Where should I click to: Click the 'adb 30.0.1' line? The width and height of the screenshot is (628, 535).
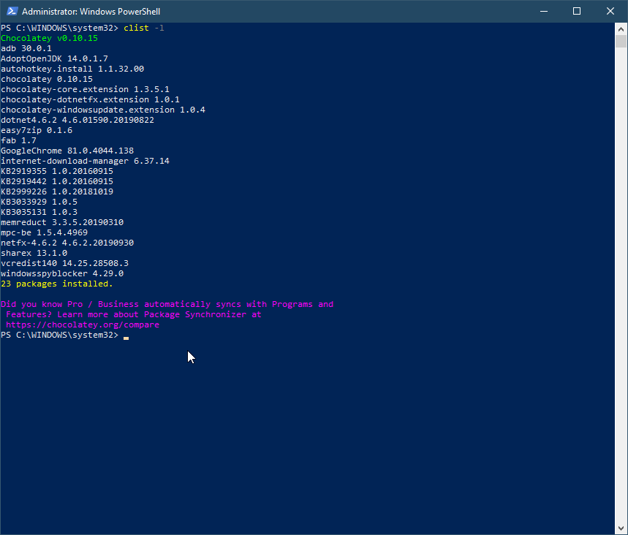point(26,48)
